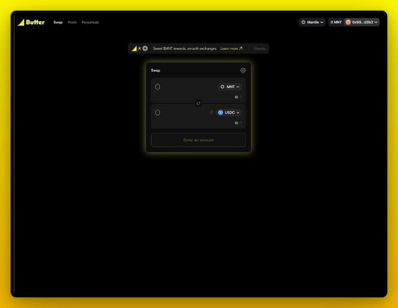Dismiss the $MNT rewards banner
Image resolution: width=398 pixels, height=308 pixels.
[260, 48]
